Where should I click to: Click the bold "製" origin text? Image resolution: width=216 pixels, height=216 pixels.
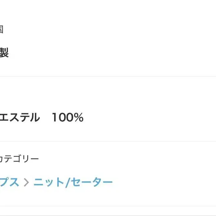4,53
